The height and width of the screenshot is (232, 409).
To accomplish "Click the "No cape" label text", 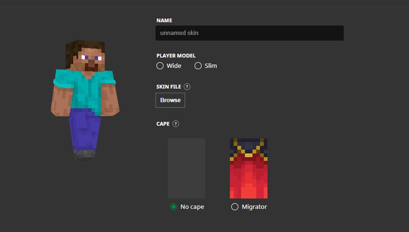I will (192, 207).
